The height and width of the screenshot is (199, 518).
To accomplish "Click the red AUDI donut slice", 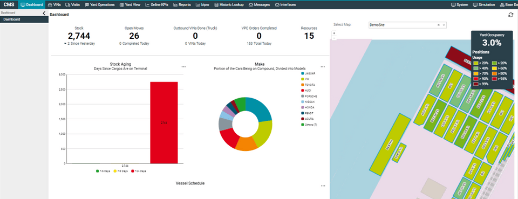I will pos(229,138).
